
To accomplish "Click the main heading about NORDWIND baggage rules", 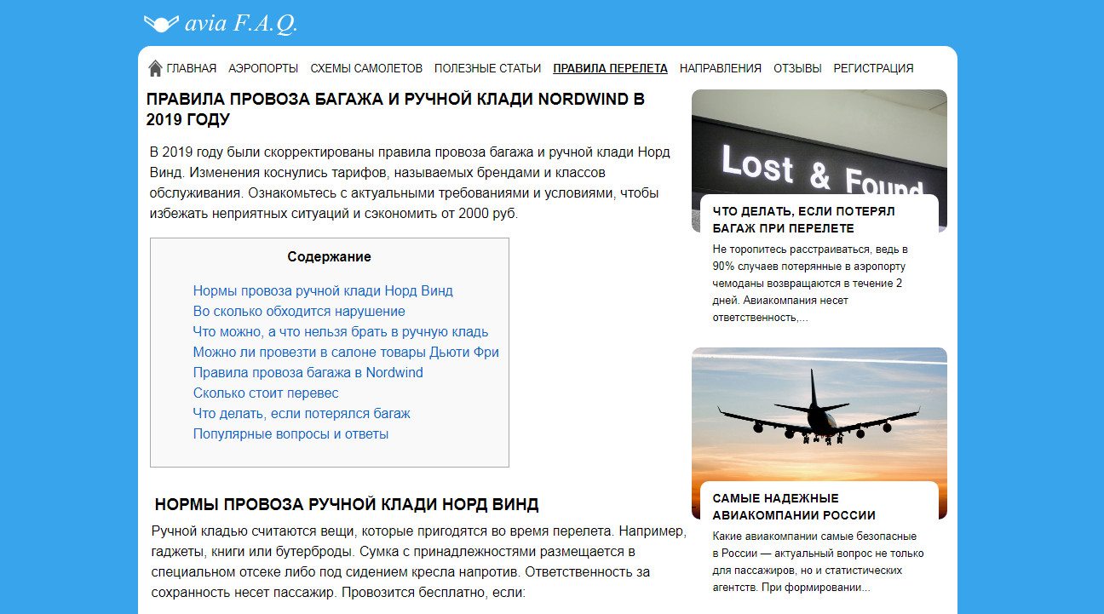I will click(395, 109).
